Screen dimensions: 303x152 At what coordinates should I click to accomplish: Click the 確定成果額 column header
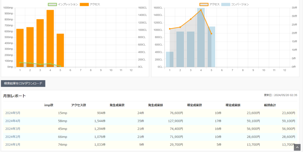pyautogui.click(x=233, y=105)
